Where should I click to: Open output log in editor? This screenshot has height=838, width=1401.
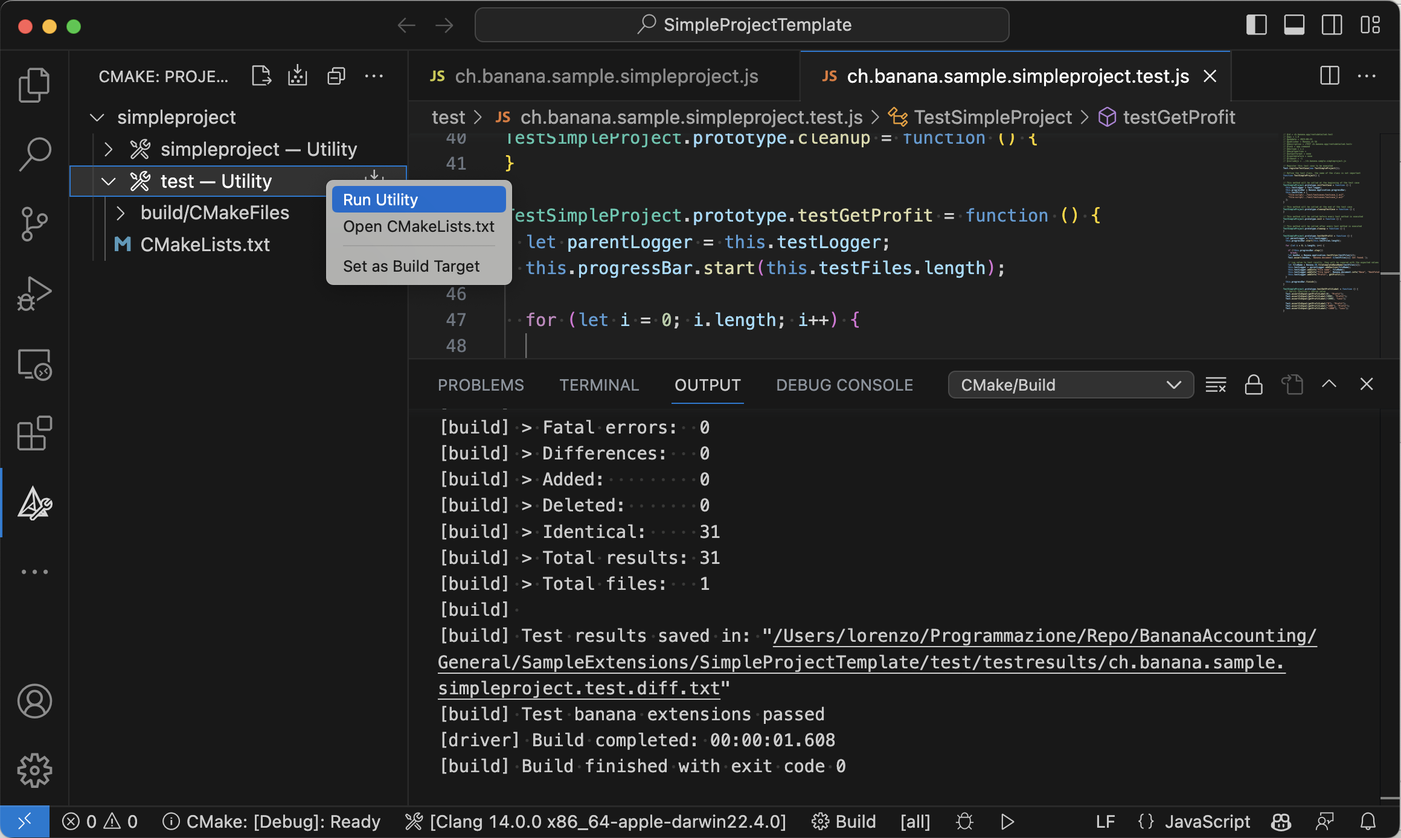[1292, 385]
